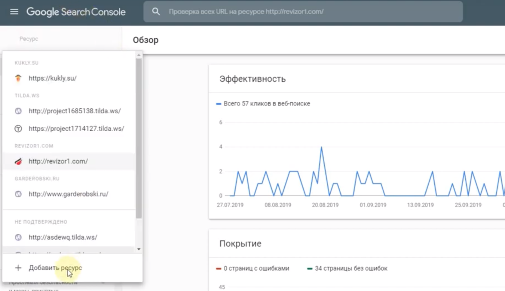Click the URL inspection search field
Viewport: 505px width, 291px height.
pyautogui.click(x=303, y=11)
